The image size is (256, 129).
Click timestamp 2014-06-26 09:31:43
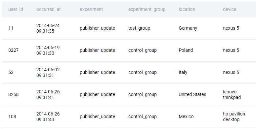[48, 116]
